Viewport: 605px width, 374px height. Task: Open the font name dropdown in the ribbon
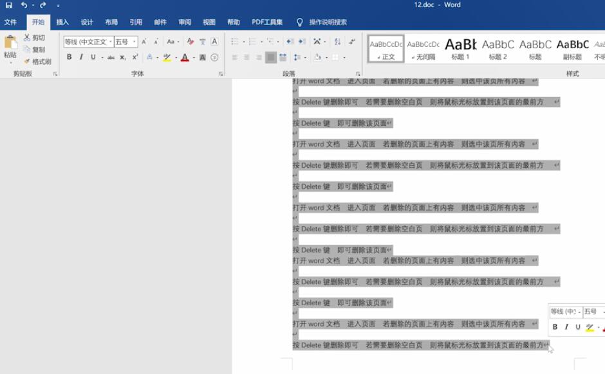pos(111,42)
